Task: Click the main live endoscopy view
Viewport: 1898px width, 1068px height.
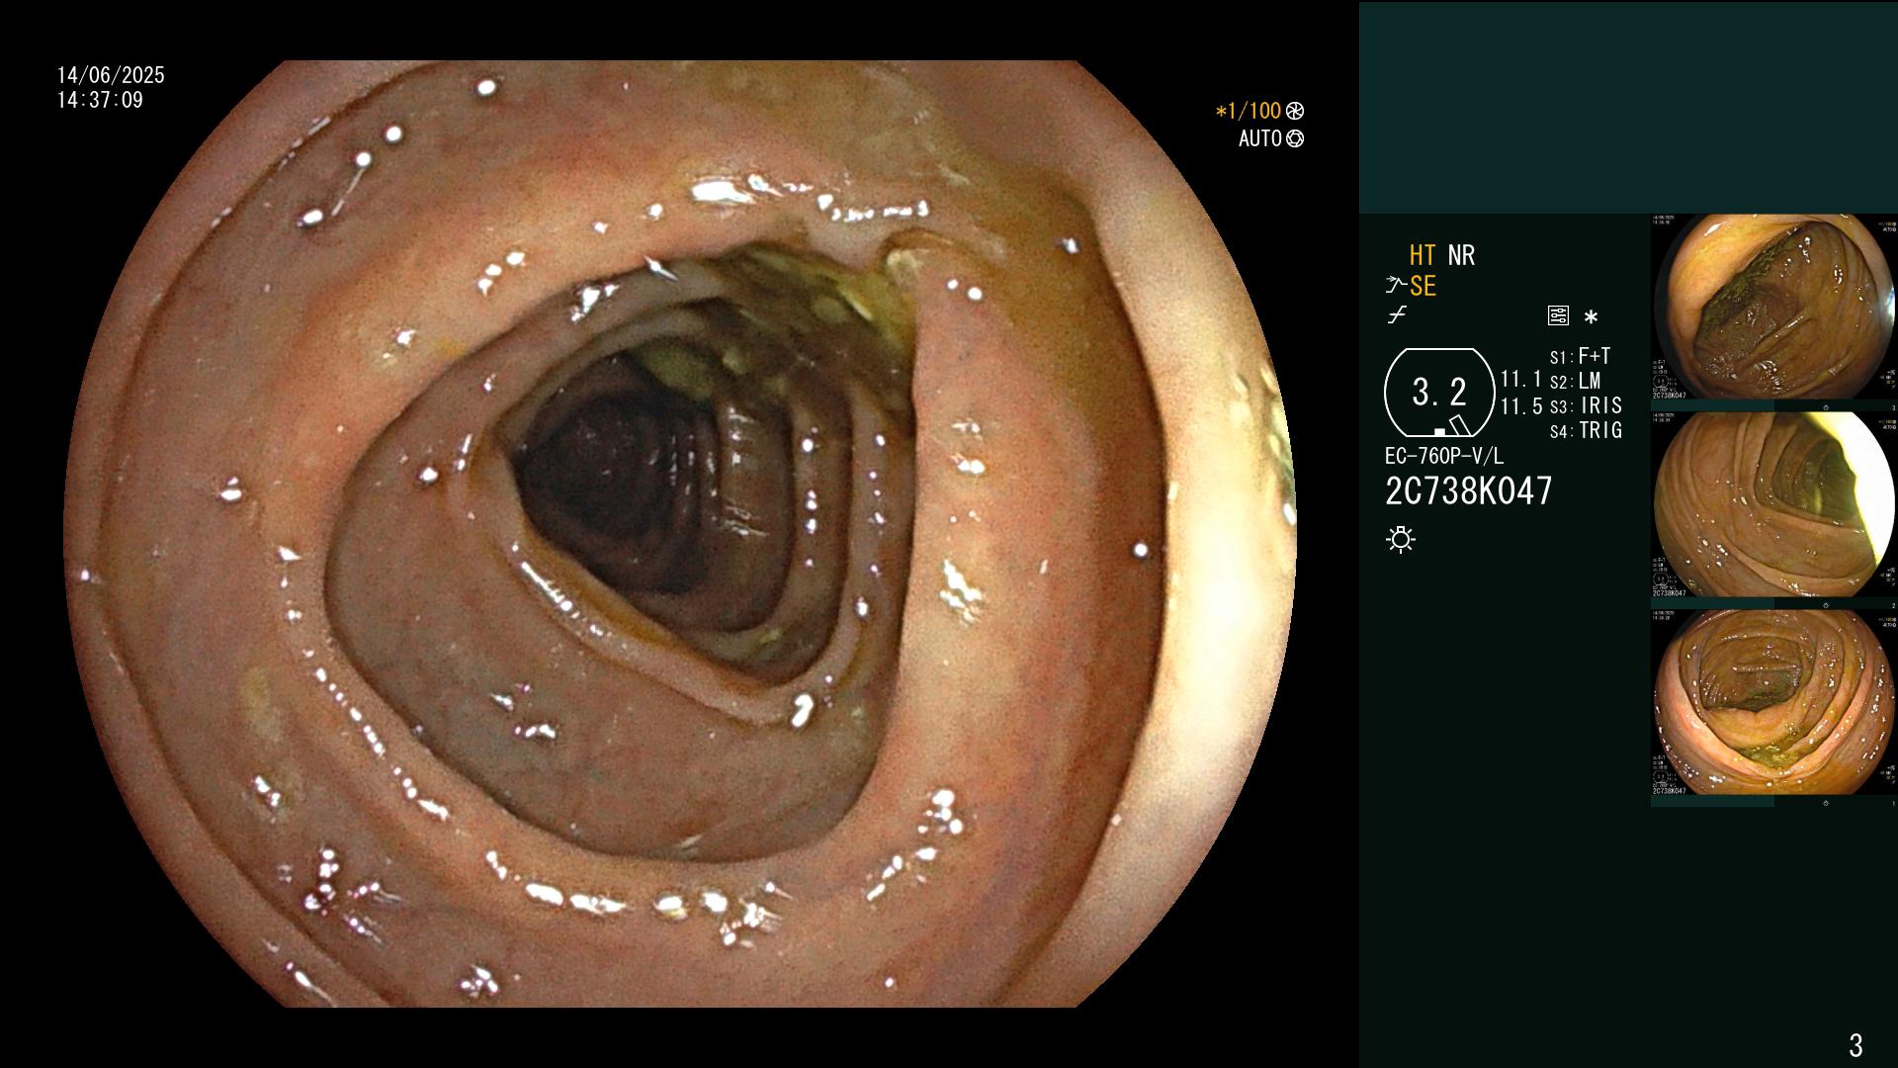Action: (680, 534)
